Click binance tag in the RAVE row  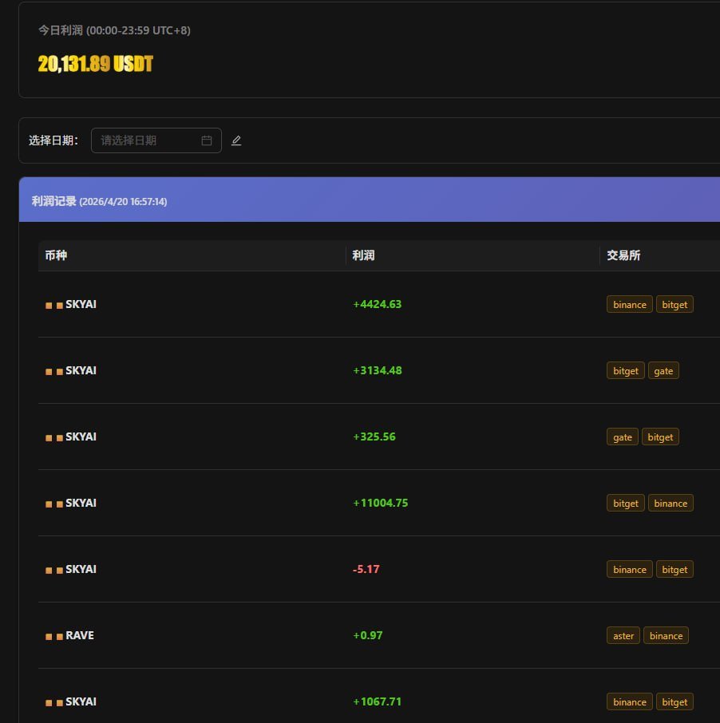tap(666, 636)
